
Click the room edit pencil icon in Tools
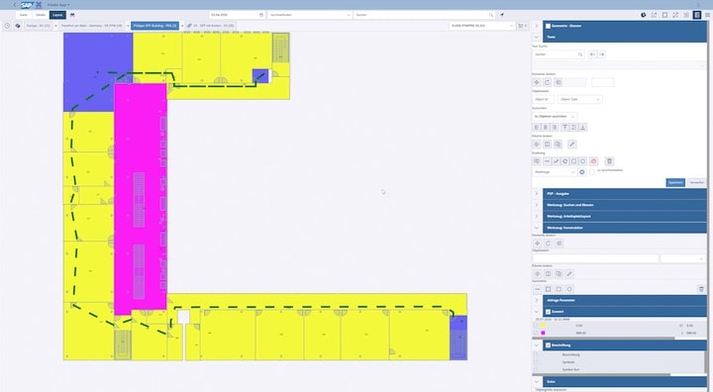tap(572, 145)
